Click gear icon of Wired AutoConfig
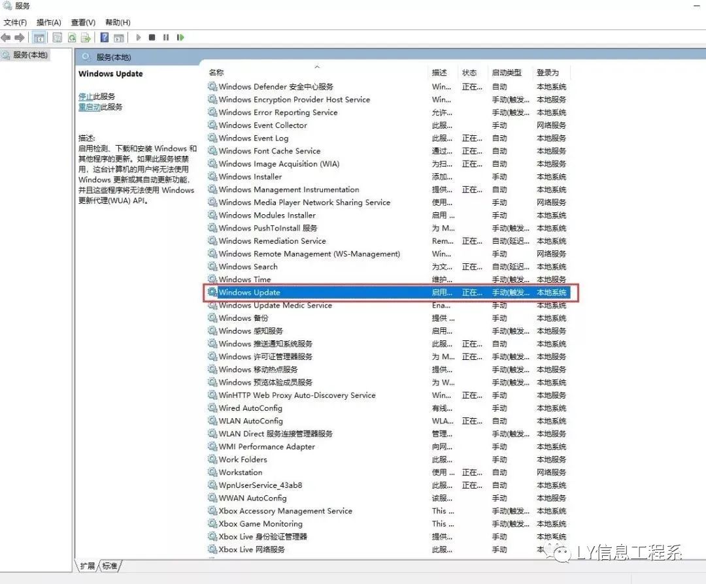This screenshot has width=706, height=584. pos(212,408)
